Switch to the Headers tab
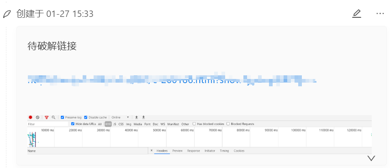Viewport: 390px width, 168px height. pos(162,151)
